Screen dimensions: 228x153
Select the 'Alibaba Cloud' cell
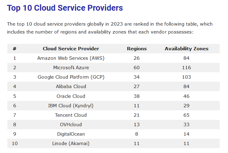(71, 87)
